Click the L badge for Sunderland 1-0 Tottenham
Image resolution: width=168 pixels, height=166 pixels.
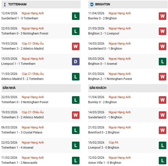click(76, 16)
